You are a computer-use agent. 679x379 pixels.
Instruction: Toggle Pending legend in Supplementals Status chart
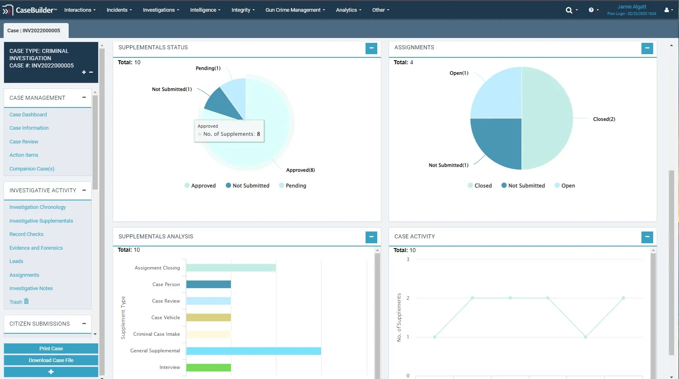(292, 186)
